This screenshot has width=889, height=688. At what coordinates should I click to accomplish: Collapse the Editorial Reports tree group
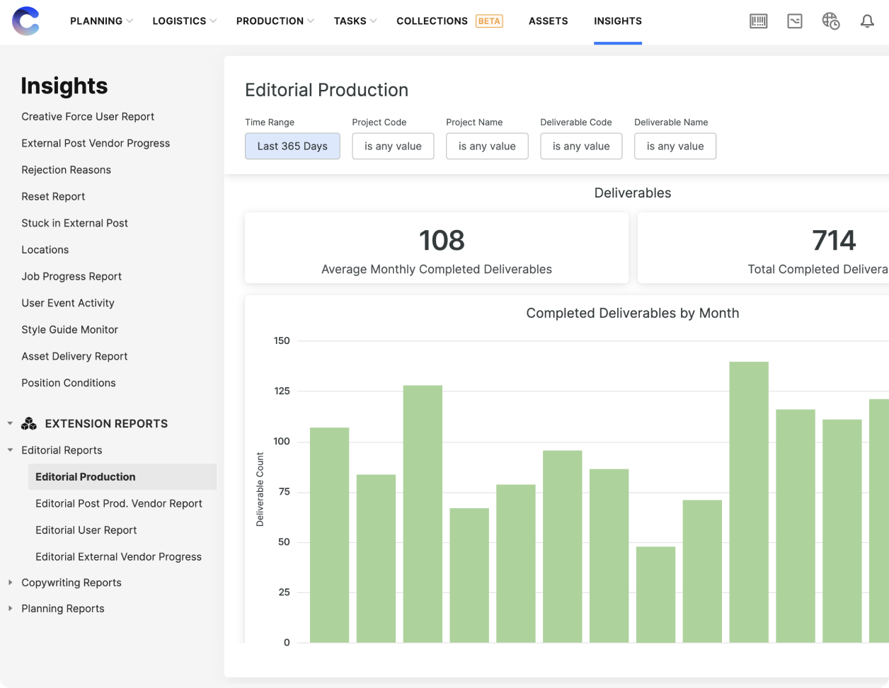coord(10,450)
